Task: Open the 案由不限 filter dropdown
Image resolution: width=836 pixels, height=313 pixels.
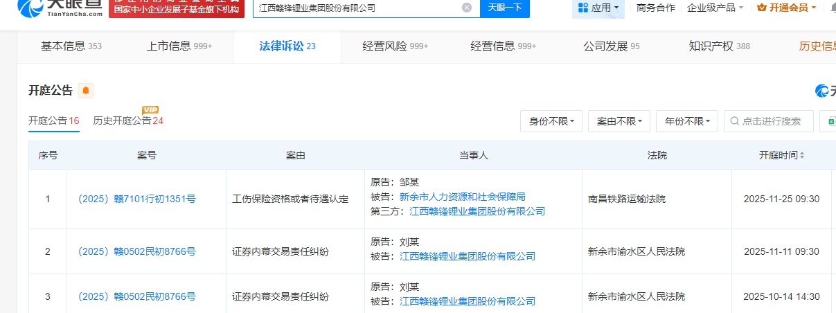Action: (x=619, y=121)
